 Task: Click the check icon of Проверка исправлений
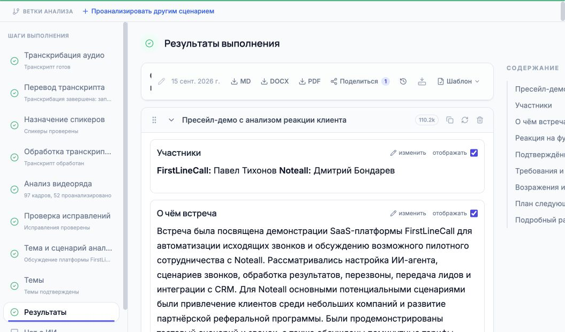pyautogui.click(x=14, y=221)
